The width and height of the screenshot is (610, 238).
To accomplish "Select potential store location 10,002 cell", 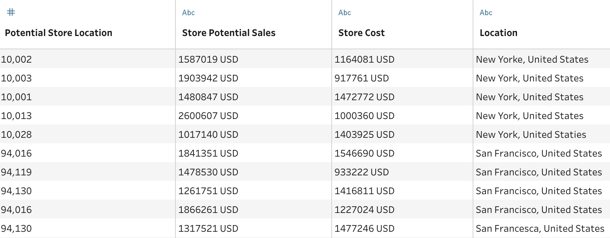I will click(16, 59).
